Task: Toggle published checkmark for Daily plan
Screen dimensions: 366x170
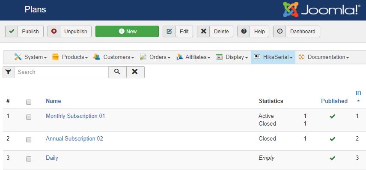Action: tap(332, 158)
